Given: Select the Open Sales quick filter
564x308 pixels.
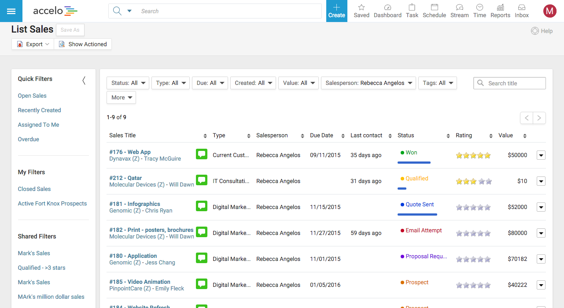Looking at the screenshot, I should tap(32, 95).
